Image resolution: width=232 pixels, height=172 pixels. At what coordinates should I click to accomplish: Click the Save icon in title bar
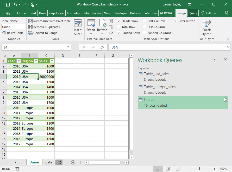[8, 4]
